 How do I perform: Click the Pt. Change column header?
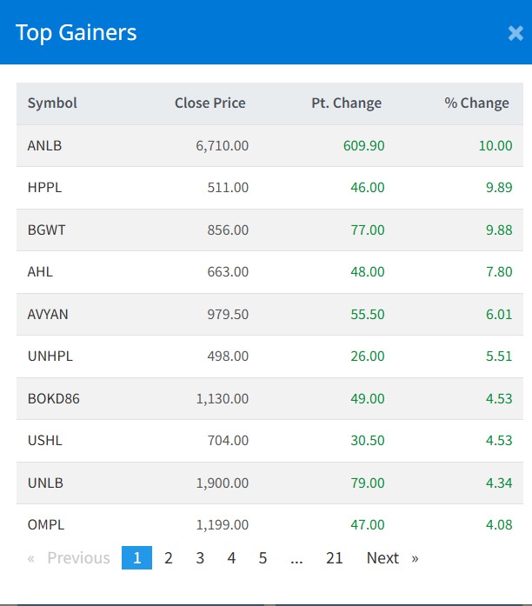coord(346,103)
